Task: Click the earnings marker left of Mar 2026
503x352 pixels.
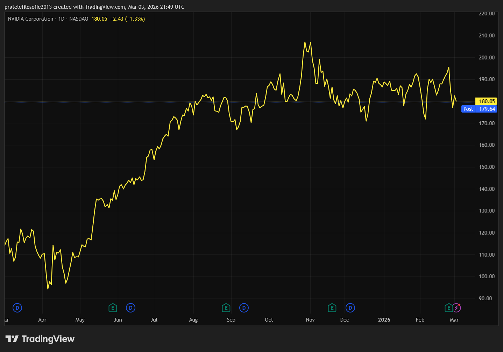Action: click(x=448, y=308)
